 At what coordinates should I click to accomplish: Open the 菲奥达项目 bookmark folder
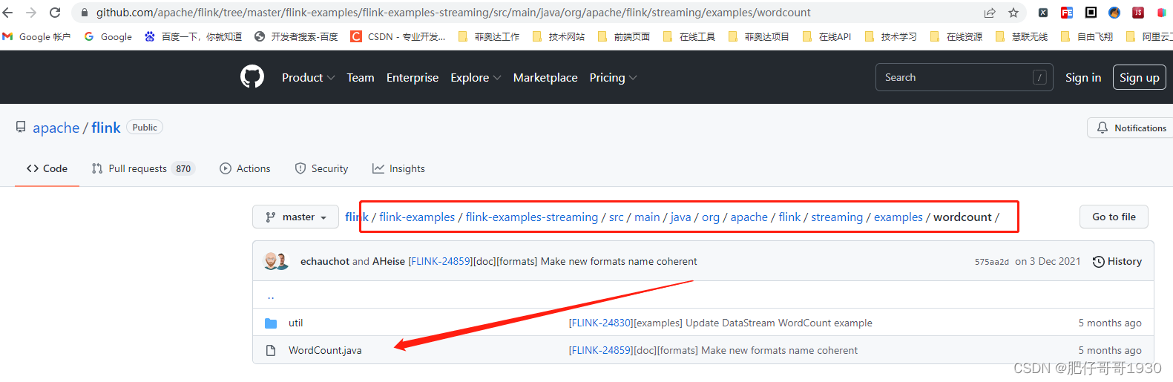coord(759,36)
